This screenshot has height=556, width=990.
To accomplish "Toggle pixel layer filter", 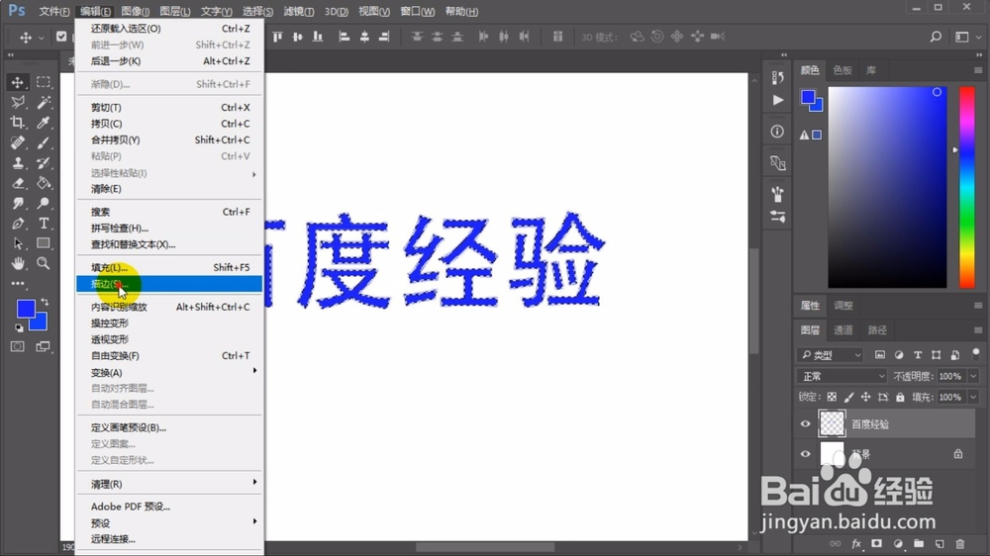I will [x=879, y=355].
